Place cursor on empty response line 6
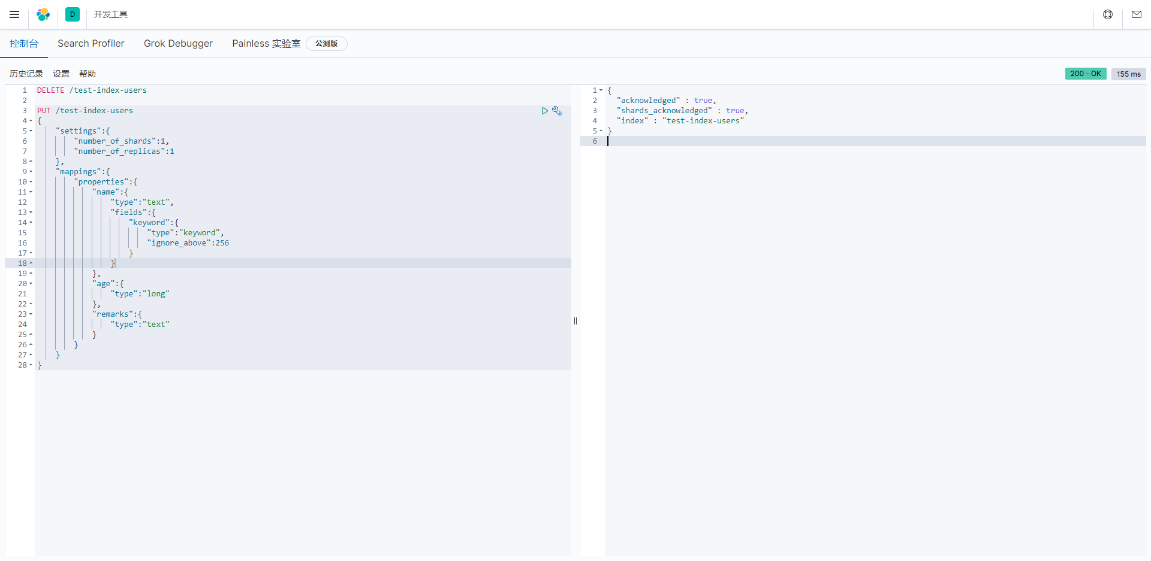Screen dimensions: 1151x561 [x=875, y=141]
